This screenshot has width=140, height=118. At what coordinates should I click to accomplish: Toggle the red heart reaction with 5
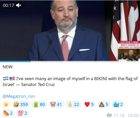click(x=89, y=104)
